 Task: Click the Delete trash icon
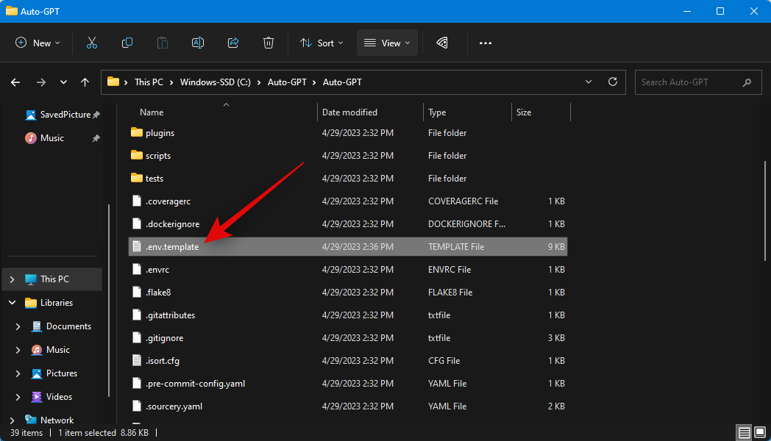[269, 43]
